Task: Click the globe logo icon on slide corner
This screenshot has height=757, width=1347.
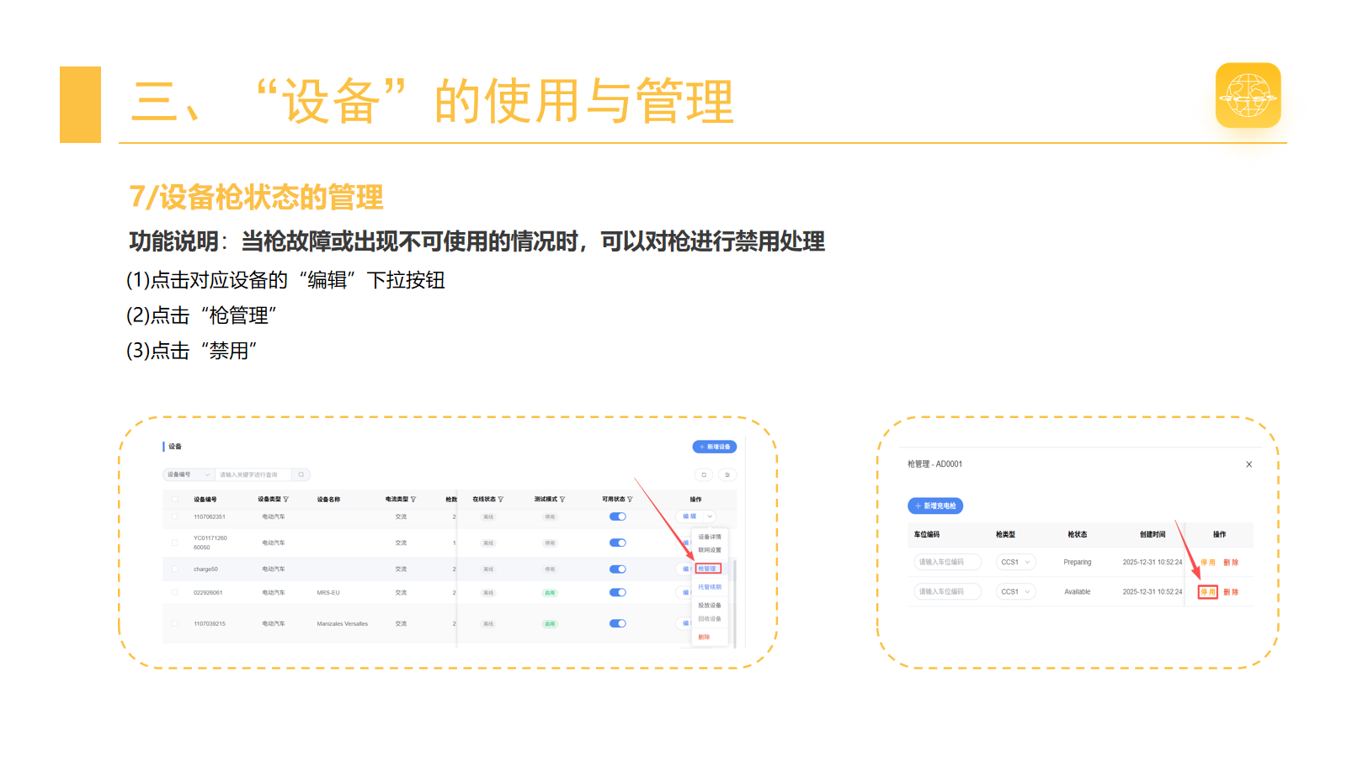Action: [1249, 95]
